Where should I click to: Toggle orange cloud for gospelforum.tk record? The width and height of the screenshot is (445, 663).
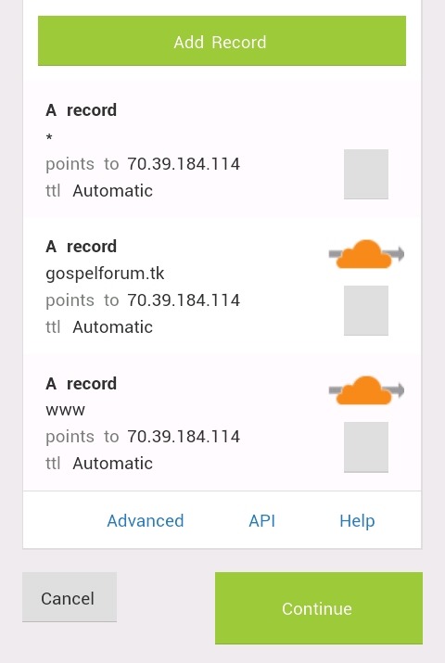click(366, 254)
